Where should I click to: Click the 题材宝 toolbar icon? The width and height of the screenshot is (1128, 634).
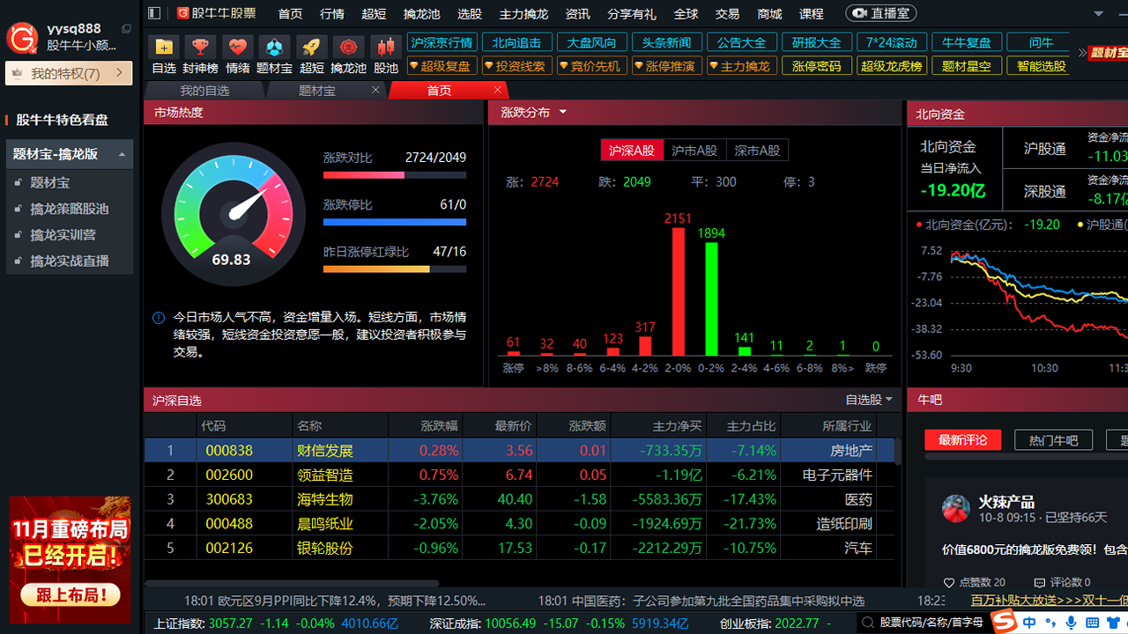point(274,47)
